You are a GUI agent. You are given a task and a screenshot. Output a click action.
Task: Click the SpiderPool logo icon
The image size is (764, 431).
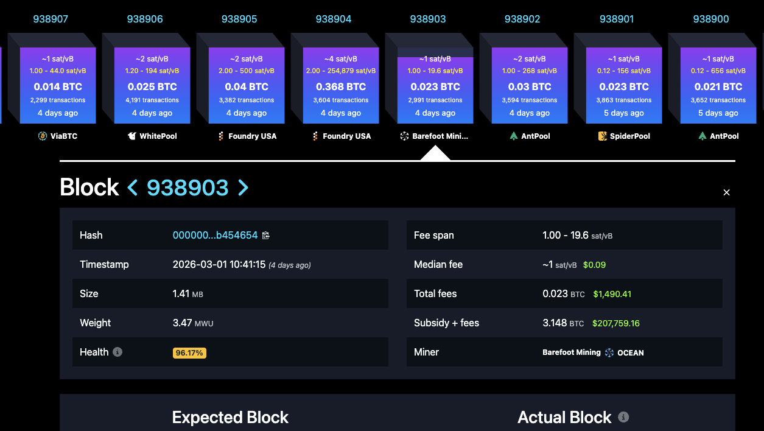click(x=603, y=136)
